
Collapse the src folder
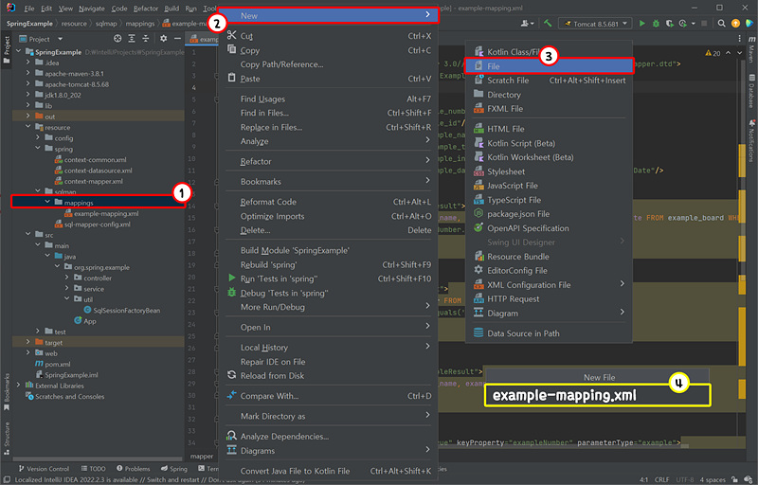(x=28, y=234)
